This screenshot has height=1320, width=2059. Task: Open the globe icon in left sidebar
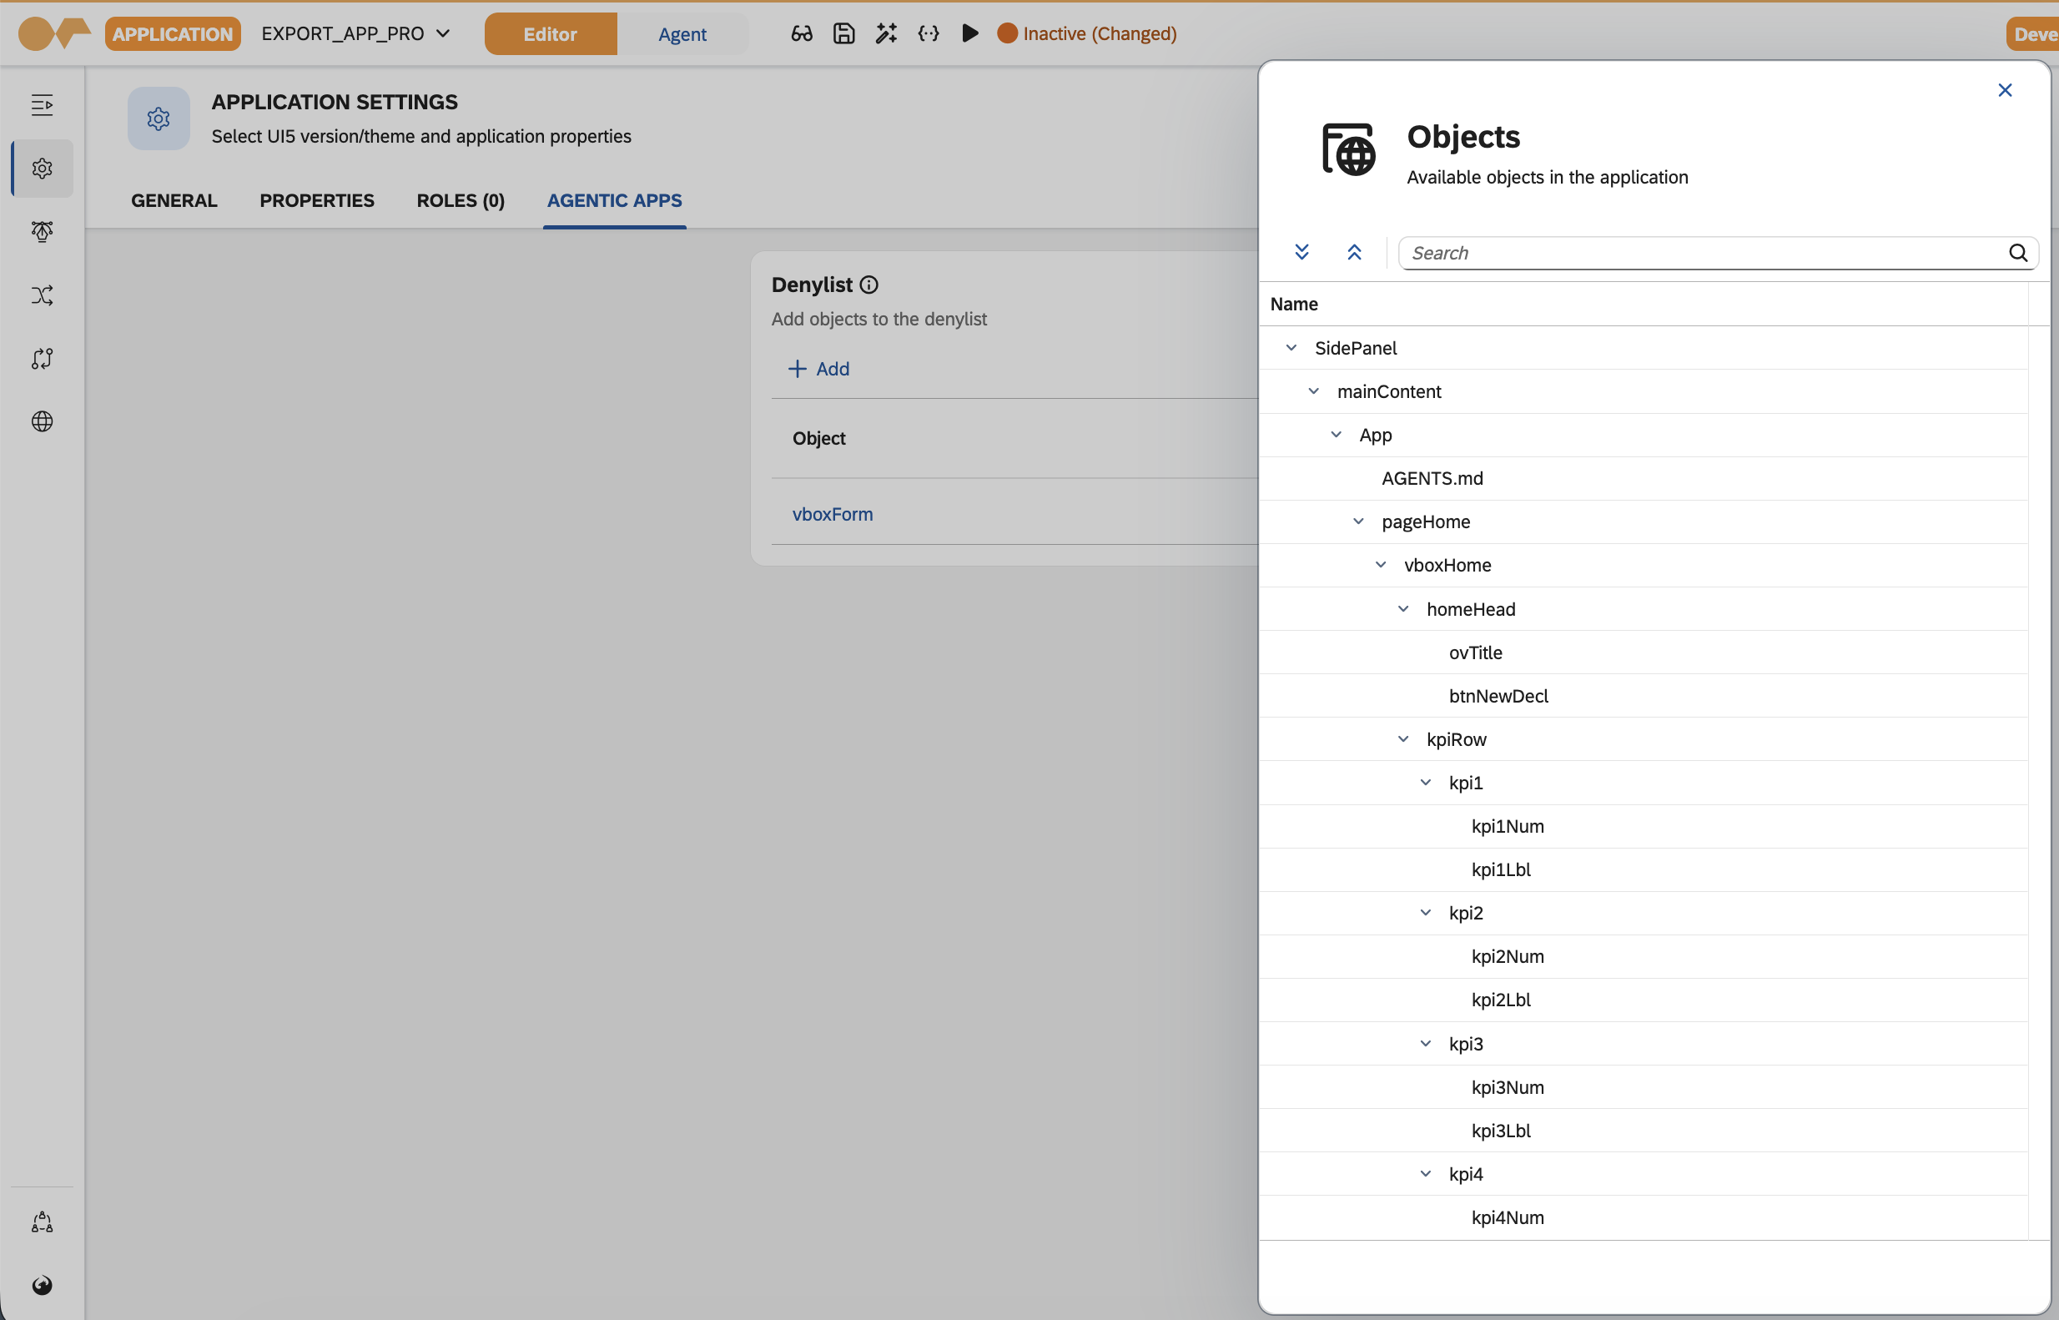(42, 421)
